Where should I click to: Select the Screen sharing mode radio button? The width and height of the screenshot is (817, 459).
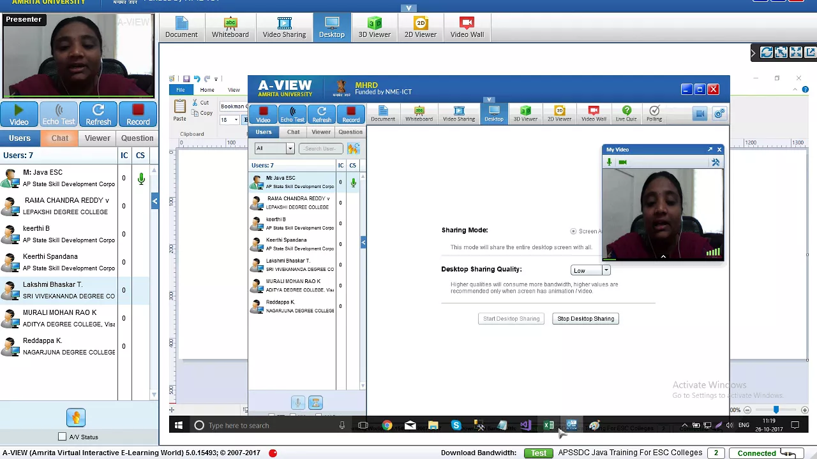tap(573, 231)
